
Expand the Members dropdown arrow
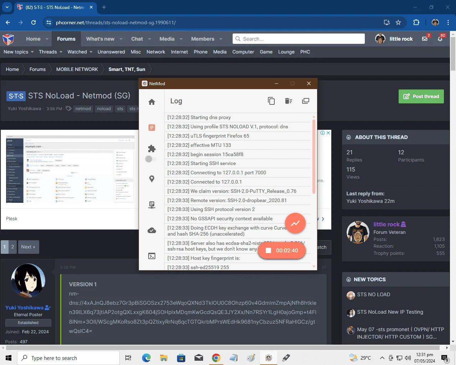[221, 39]
